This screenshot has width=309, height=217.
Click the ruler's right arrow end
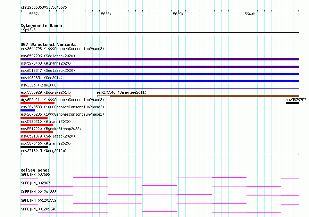(x=298, y=11)
